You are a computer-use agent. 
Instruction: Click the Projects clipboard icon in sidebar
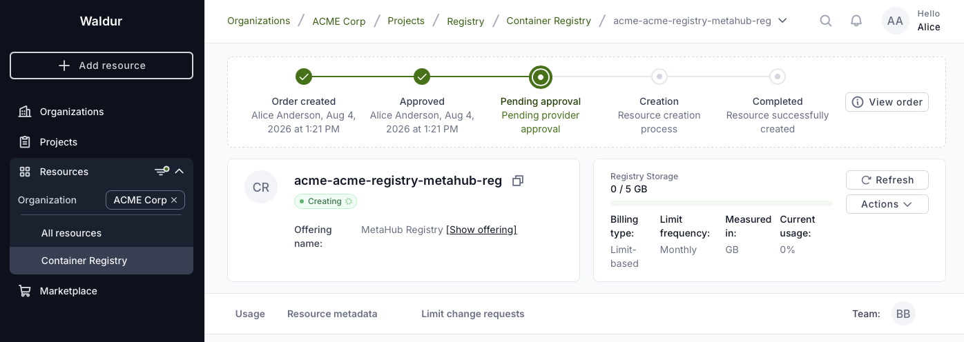25,142
